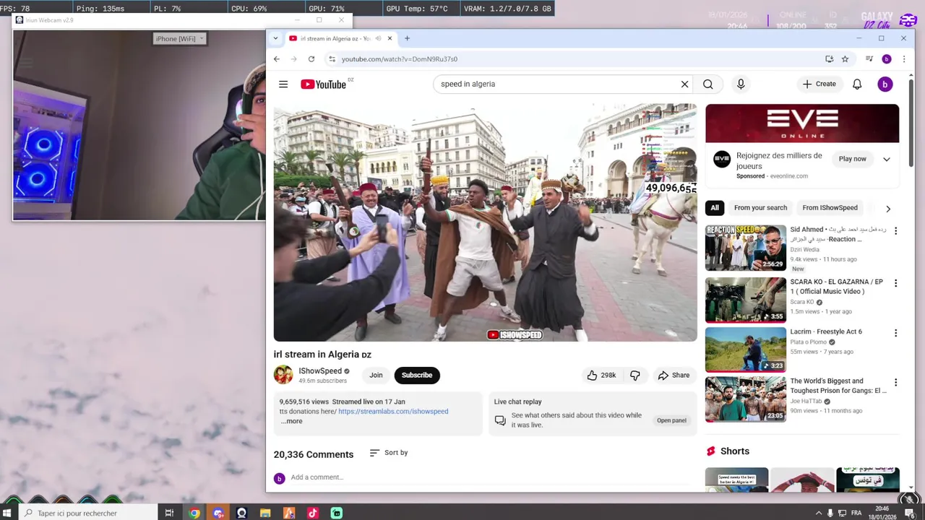The width and height of the screenshot is (925, 520).
Task: Open the streamlabs.com/ishowspeed link
Action: [393, 412]
